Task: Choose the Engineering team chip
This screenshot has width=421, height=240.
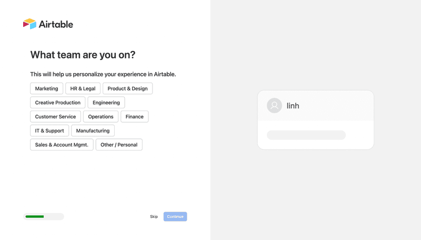Action: click(106, 103)
